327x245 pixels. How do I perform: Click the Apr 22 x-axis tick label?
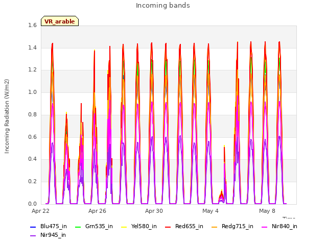(40, 211)
